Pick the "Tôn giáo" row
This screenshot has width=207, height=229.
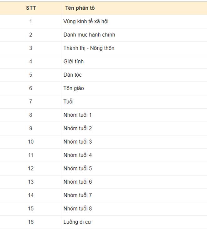[x=74, y=88]
